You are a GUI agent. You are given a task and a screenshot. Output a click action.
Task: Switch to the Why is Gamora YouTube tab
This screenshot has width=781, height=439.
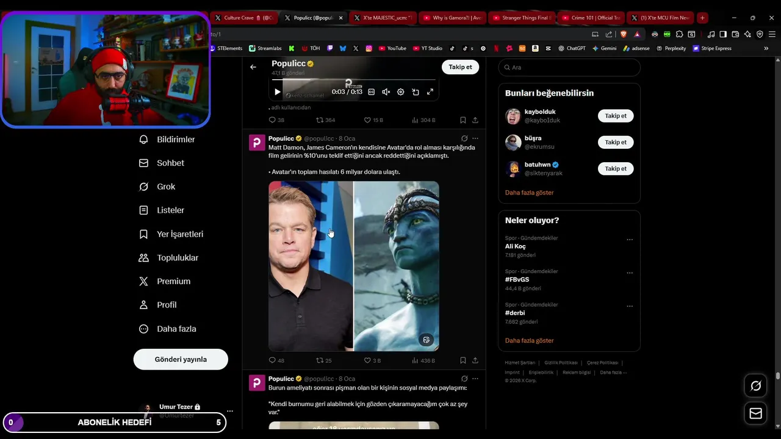pos(452,18)
